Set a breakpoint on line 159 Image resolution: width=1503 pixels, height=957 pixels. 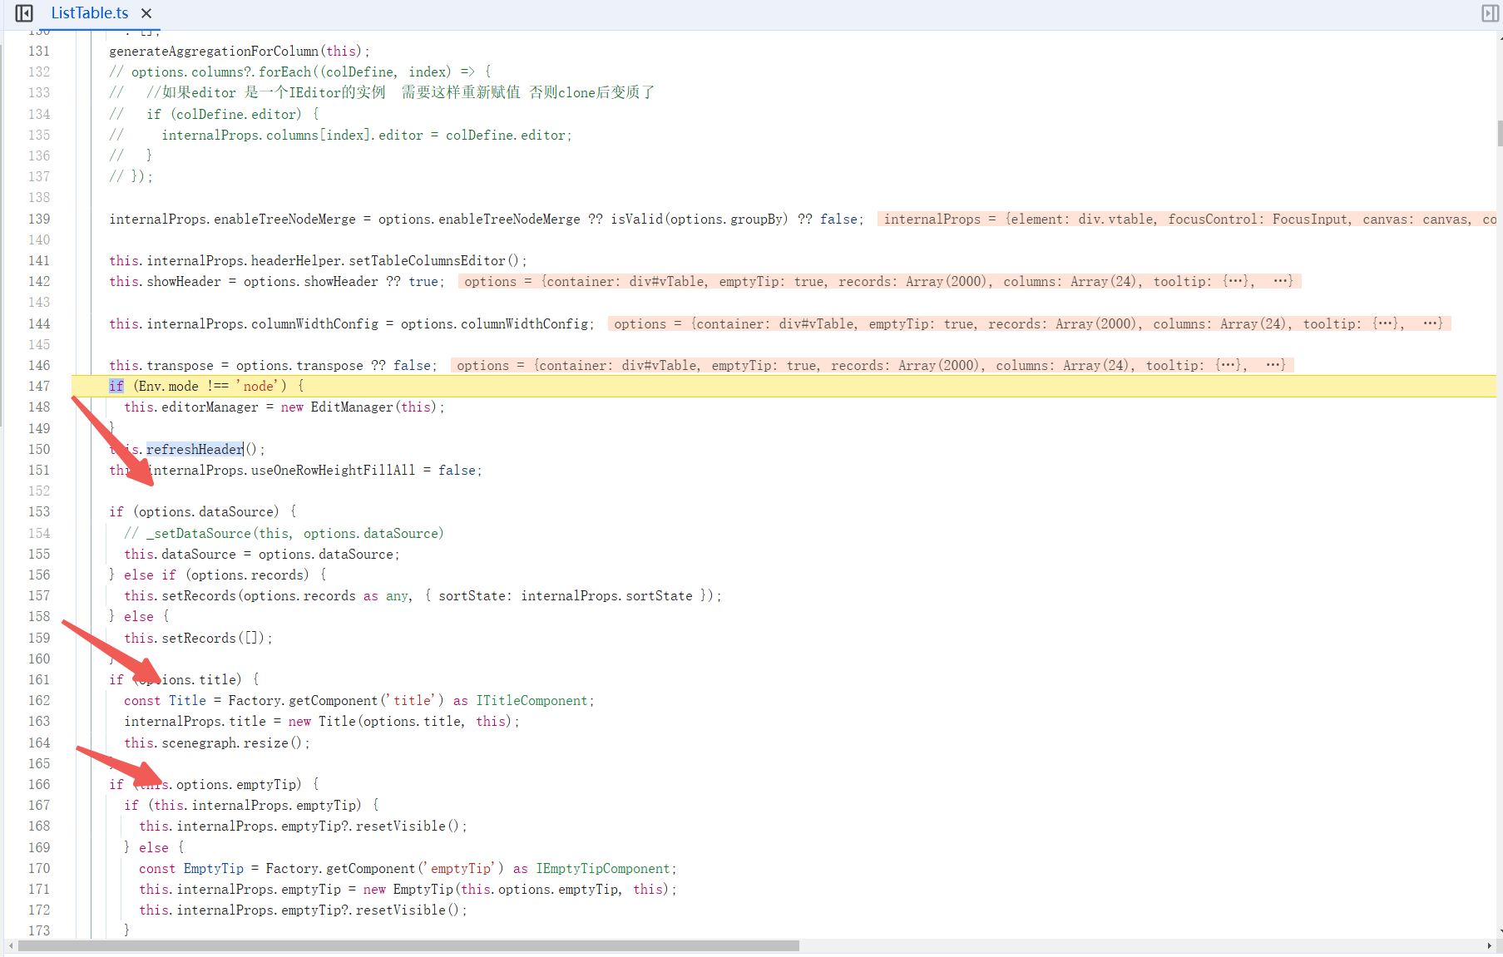tap(39, 638)
